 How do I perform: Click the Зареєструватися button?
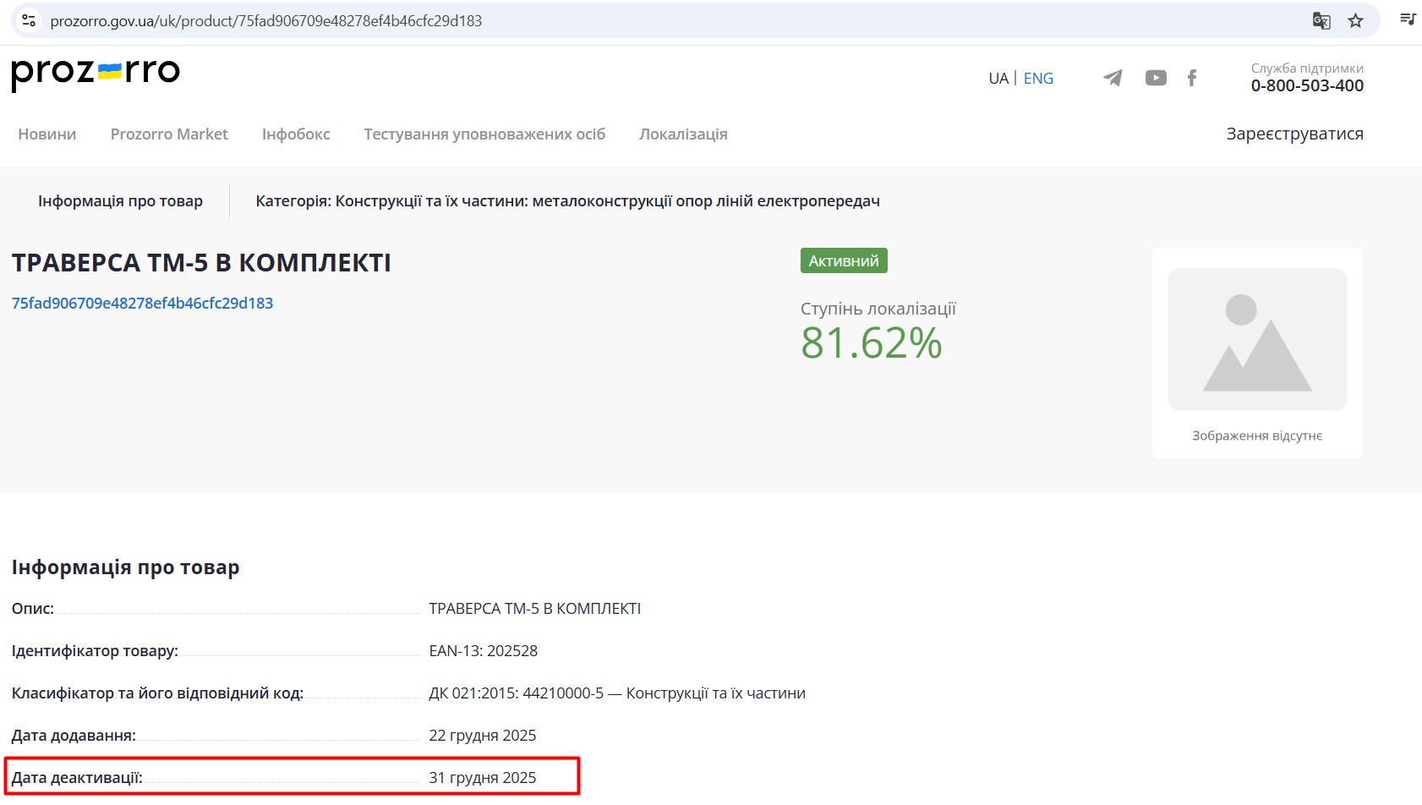coord(1294,134)
